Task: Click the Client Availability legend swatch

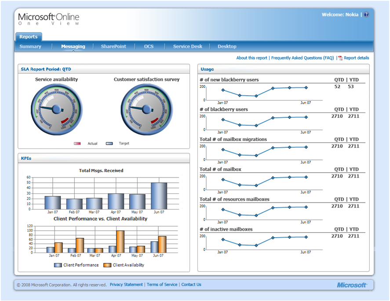Action: 107,265
